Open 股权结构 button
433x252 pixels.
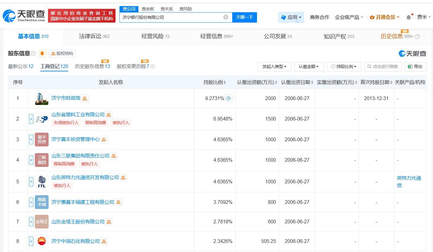62,53
